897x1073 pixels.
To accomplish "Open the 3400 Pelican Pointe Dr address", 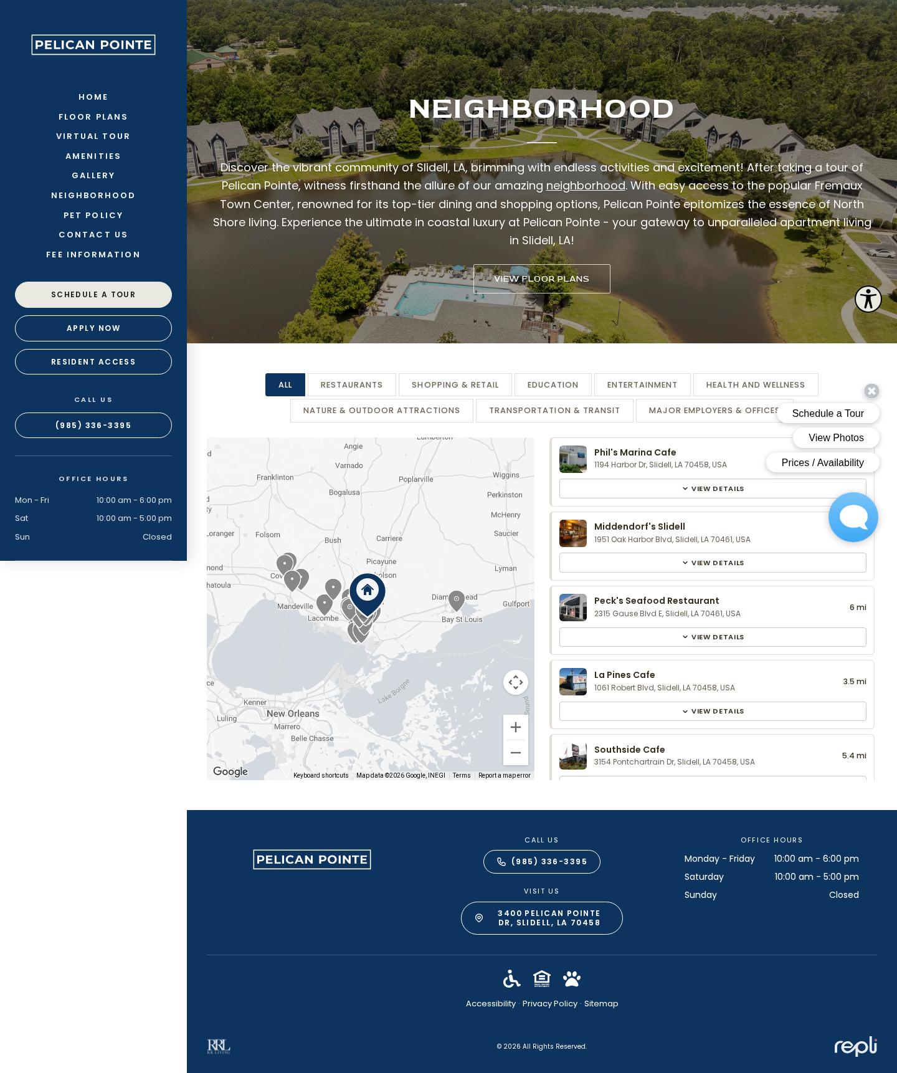I will tap(542, 918).
